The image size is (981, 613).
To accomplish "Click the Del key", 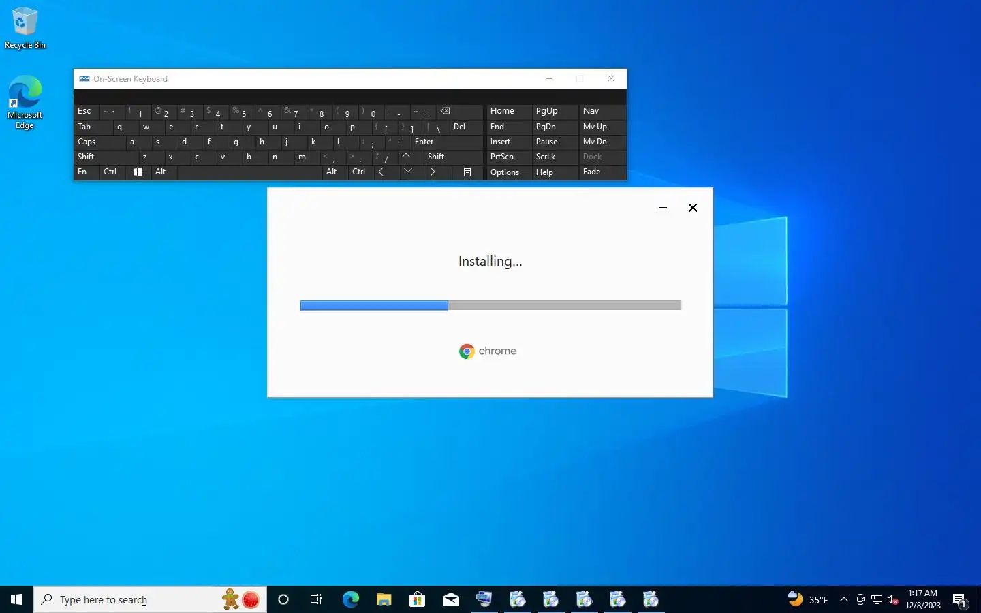I will coord(466,127).
